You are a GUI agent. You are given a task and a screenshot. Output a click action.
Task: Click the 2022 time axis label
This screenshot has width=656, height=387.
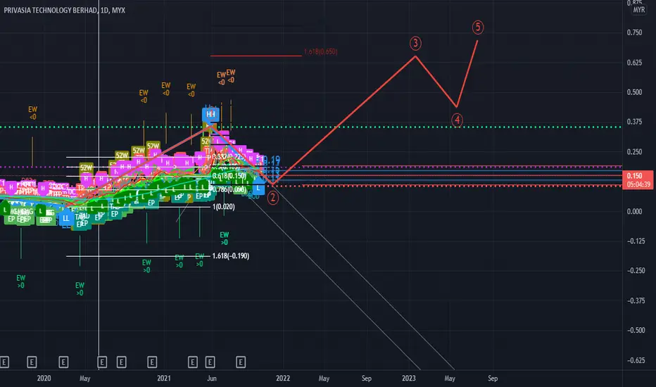283,379
